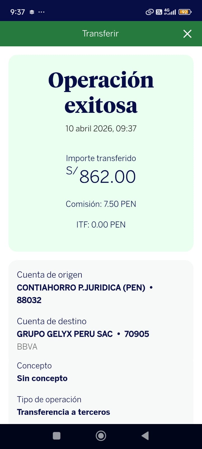
Task: Tap the three dots notification overflow icon
Action: pyautogui.click(x=41, y=12)
